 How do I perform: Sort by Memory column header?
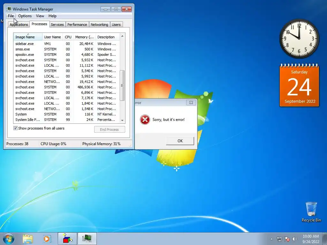(x=84, y=37)
